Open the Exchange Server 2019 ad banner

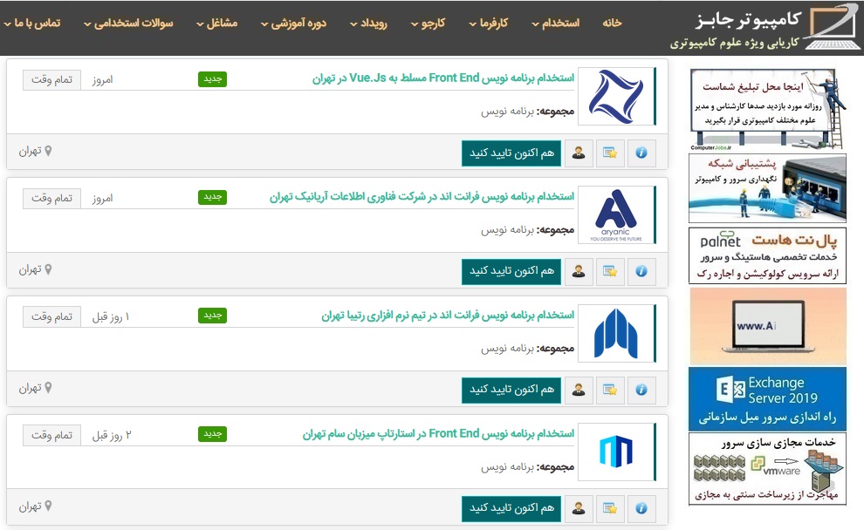click(x=767, y=399)
